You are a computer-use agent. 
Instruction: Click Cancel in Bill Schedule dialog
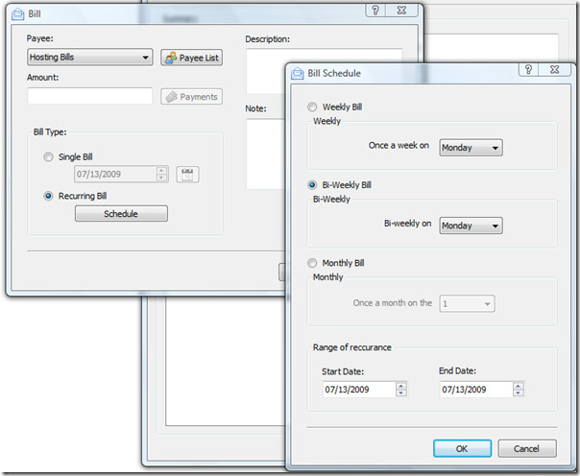pos(527,448)
